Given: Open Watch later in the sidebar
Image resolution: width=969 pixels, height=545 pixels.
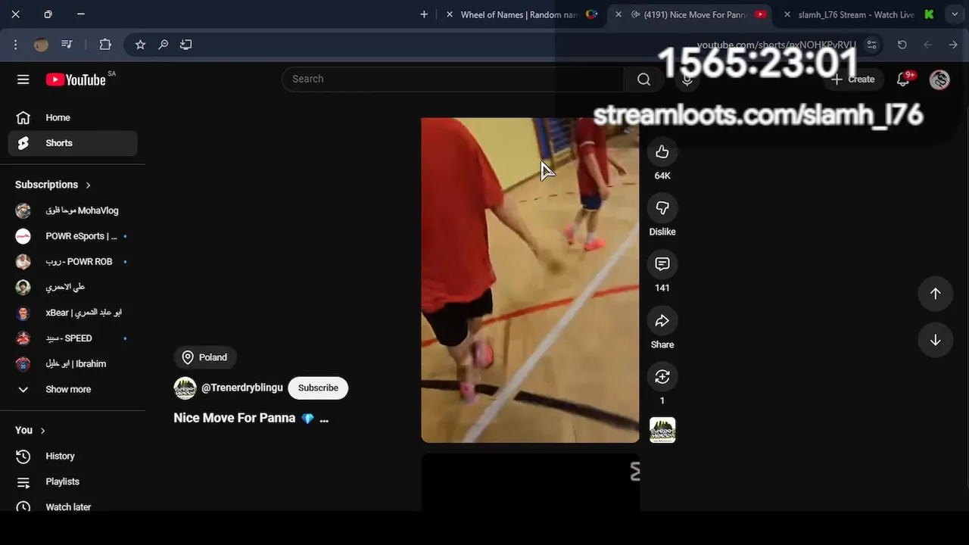Looking at the screenshot, I should [x=73, y=506].
